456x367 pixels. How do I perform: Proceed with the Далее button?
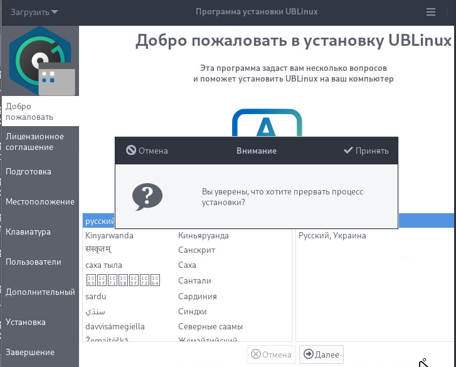coord(321,354)
